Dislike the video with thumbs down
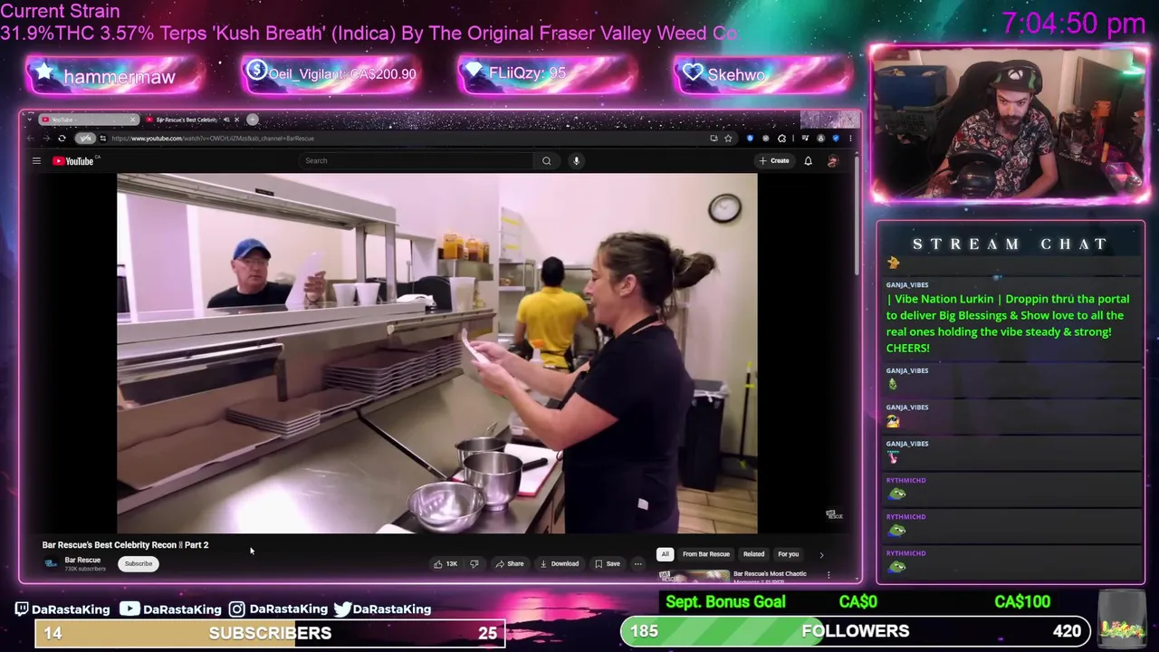 pyautogui.click(x=474, y=564)
